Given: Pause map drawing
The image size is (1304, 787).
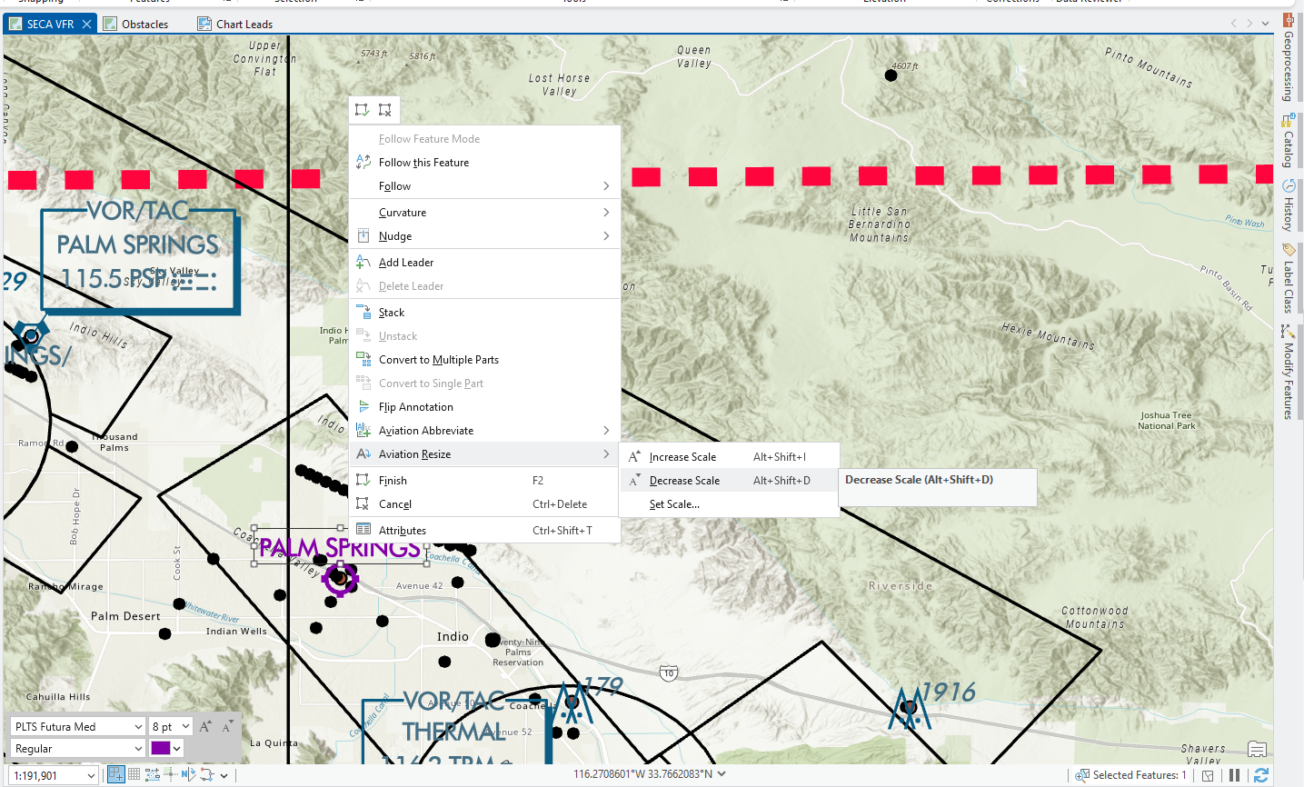Looking at the screenshot, I should (1234, 775).
